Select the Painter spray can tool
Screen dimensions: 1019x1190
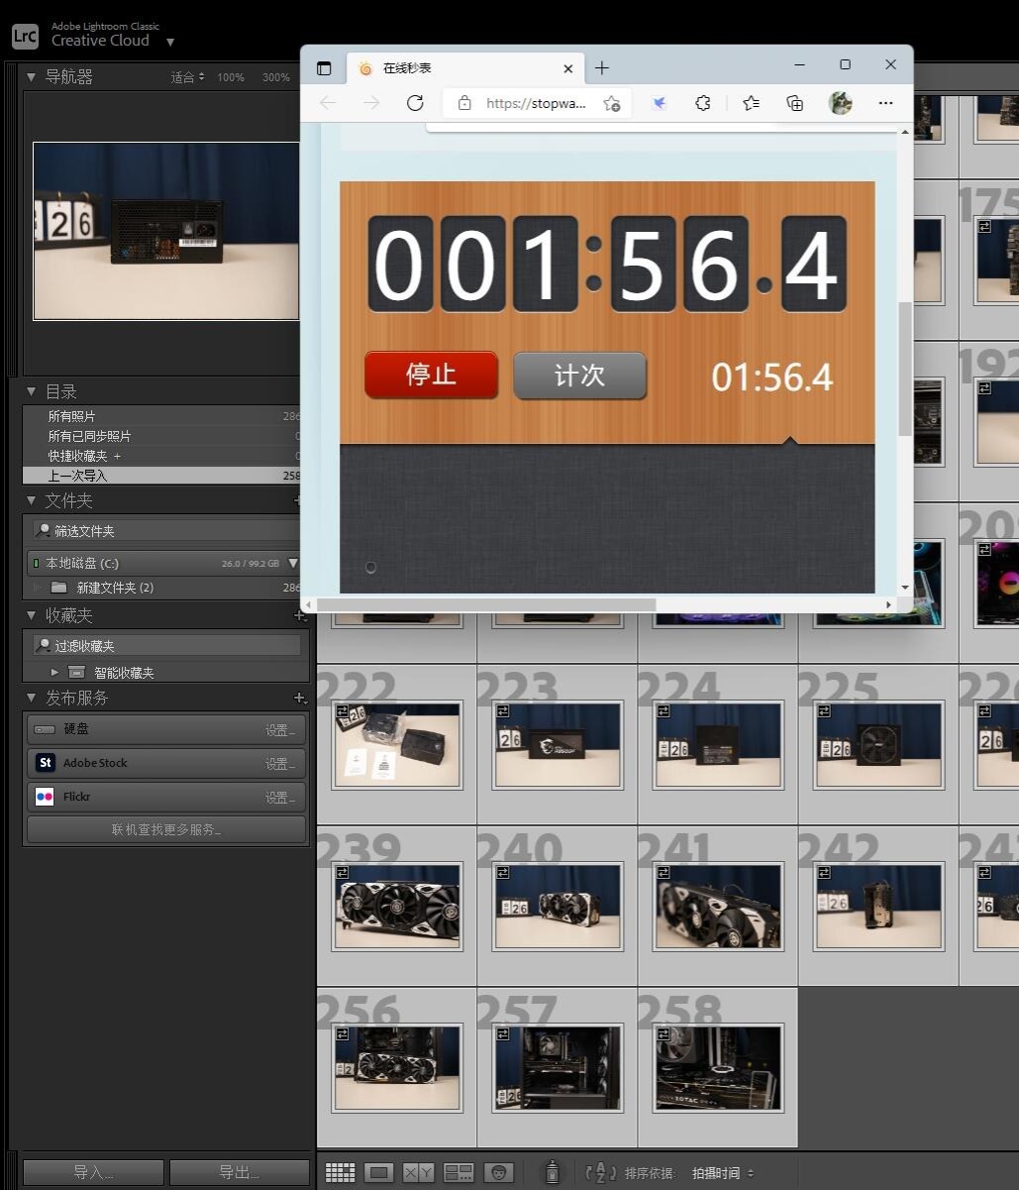pyautogui.click(x=554, y=1173)
